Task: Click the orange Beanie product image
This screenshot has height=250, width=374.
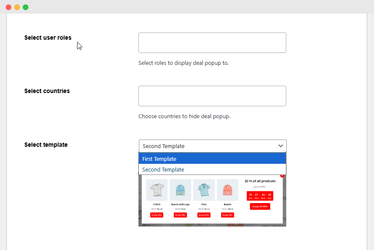Action: coord(227,190)
